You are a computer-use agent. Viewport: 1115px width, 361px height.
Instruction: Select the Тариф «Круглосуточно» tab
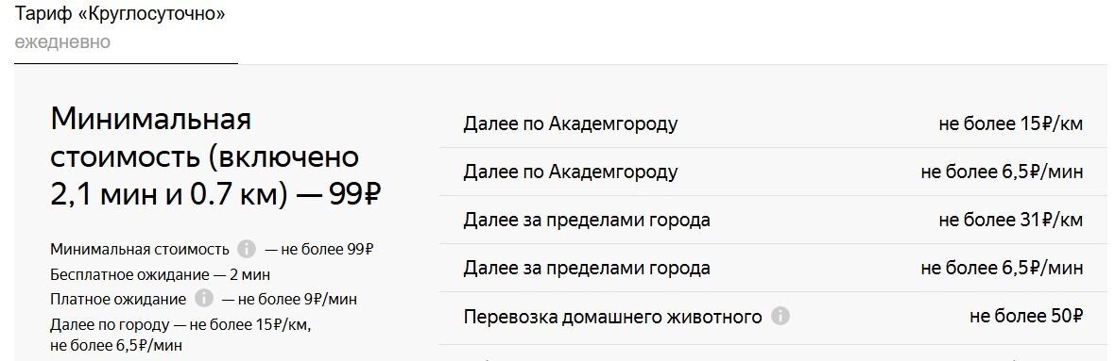click(x=120, y=13)
